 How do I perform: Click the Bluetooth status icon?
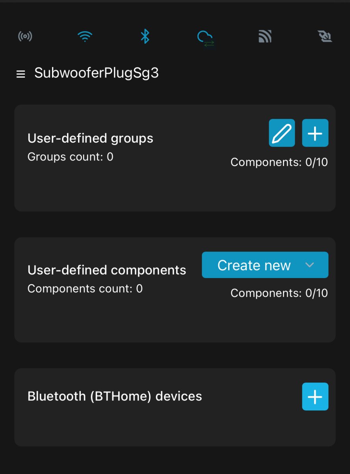click(145, 37)
